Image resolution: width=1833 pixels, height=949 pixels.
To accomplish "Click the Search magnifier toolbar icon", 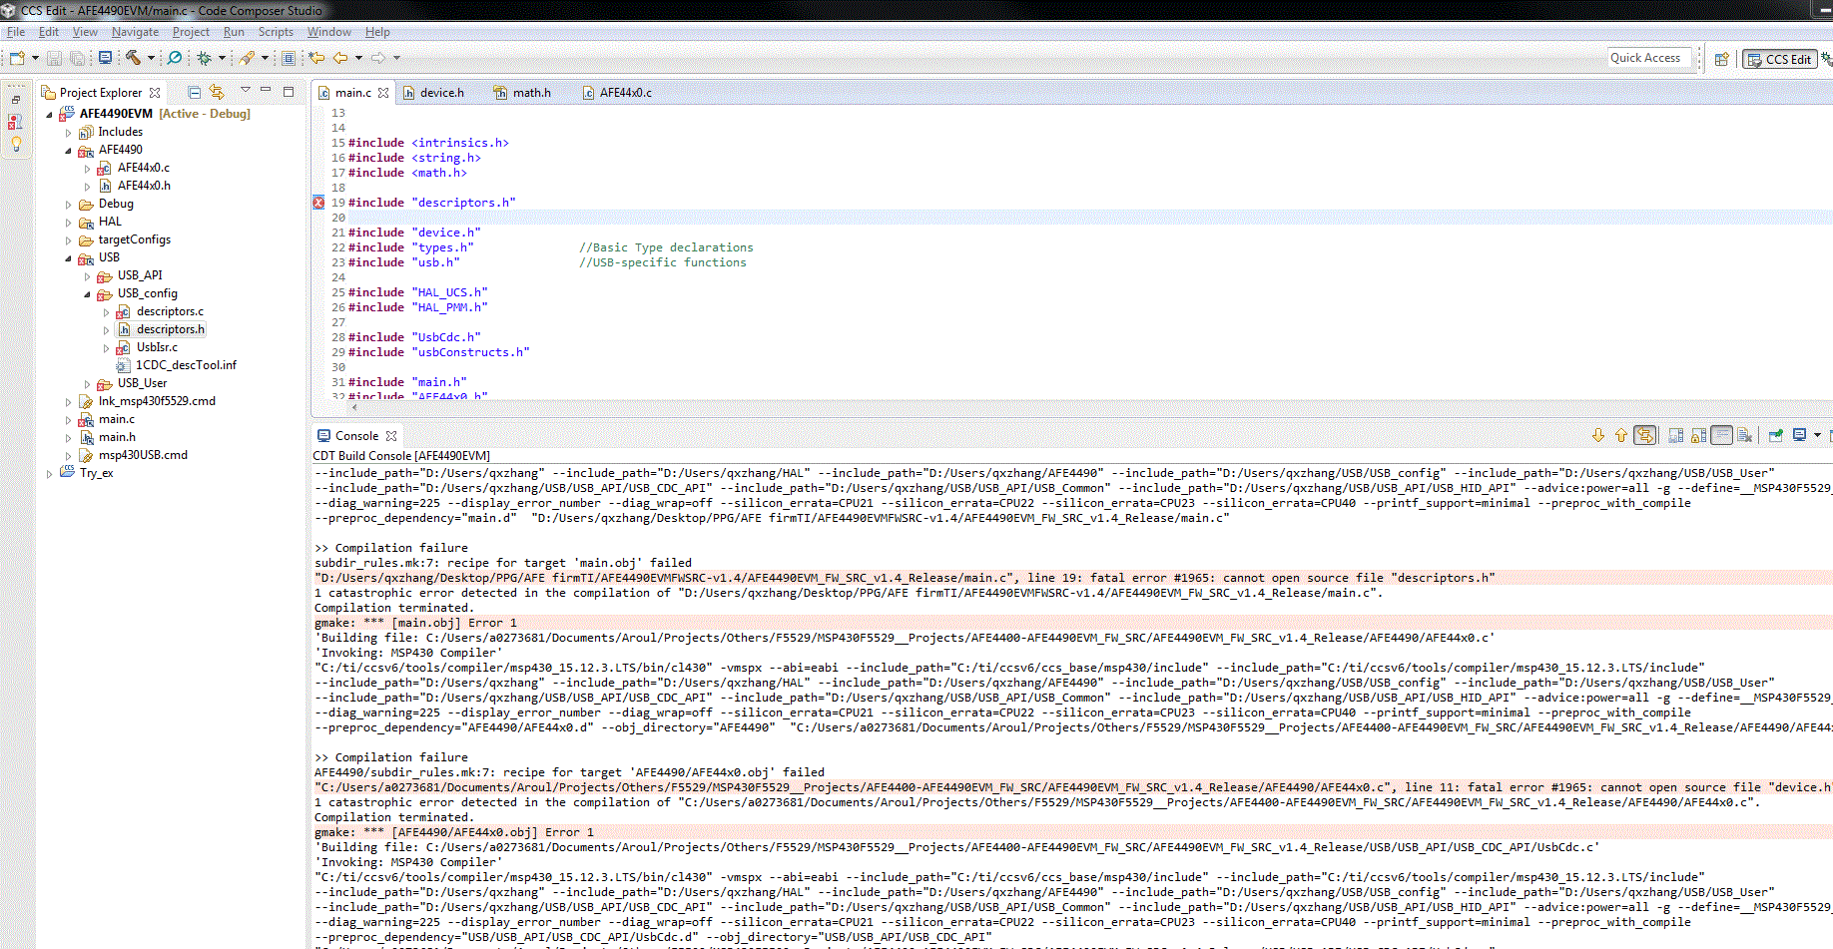I will click(175, 58).
